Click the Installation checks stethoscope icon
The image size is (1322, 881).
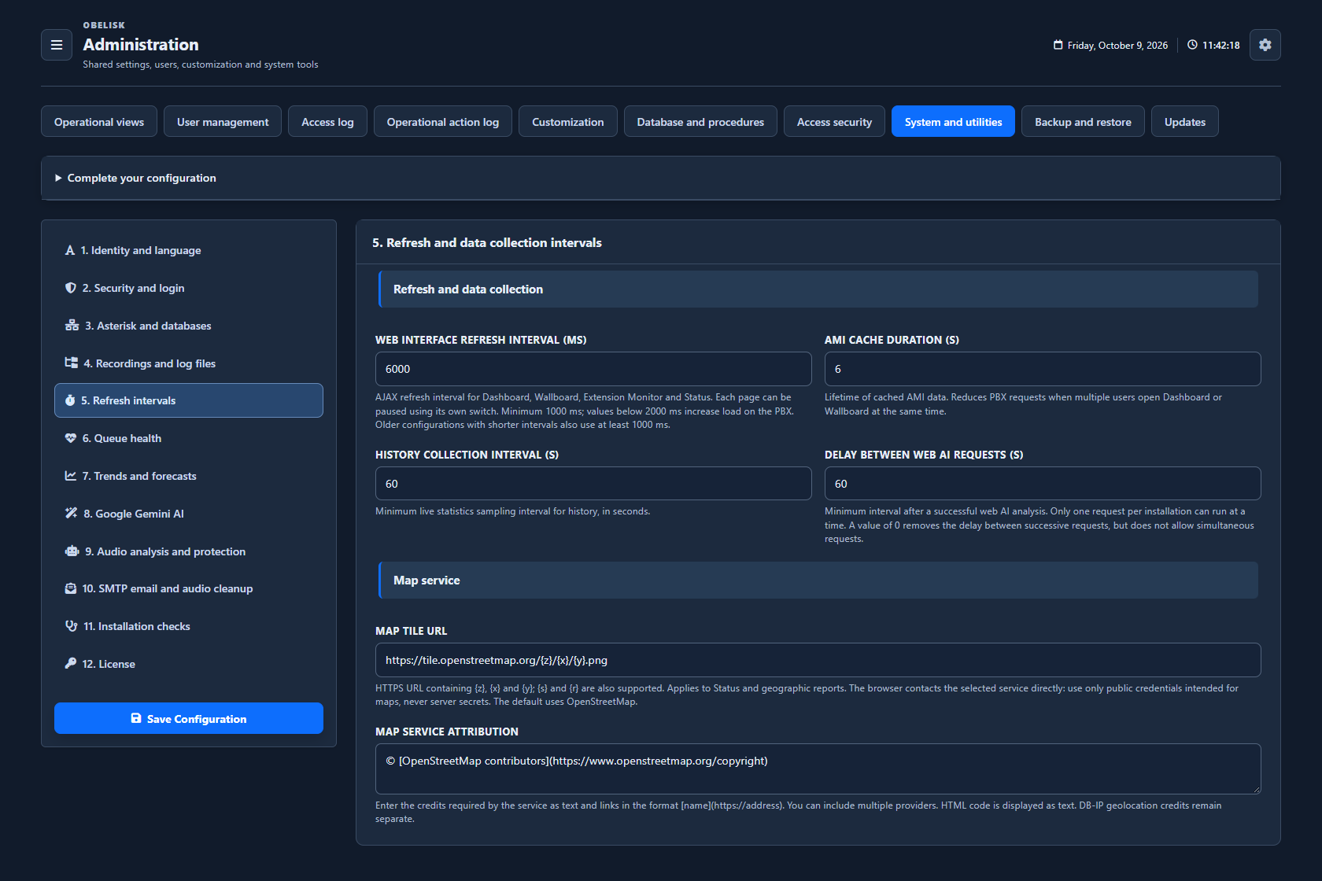point(71,626)
